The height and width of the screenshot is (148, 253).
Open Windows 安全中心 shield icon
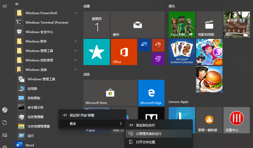19,32
